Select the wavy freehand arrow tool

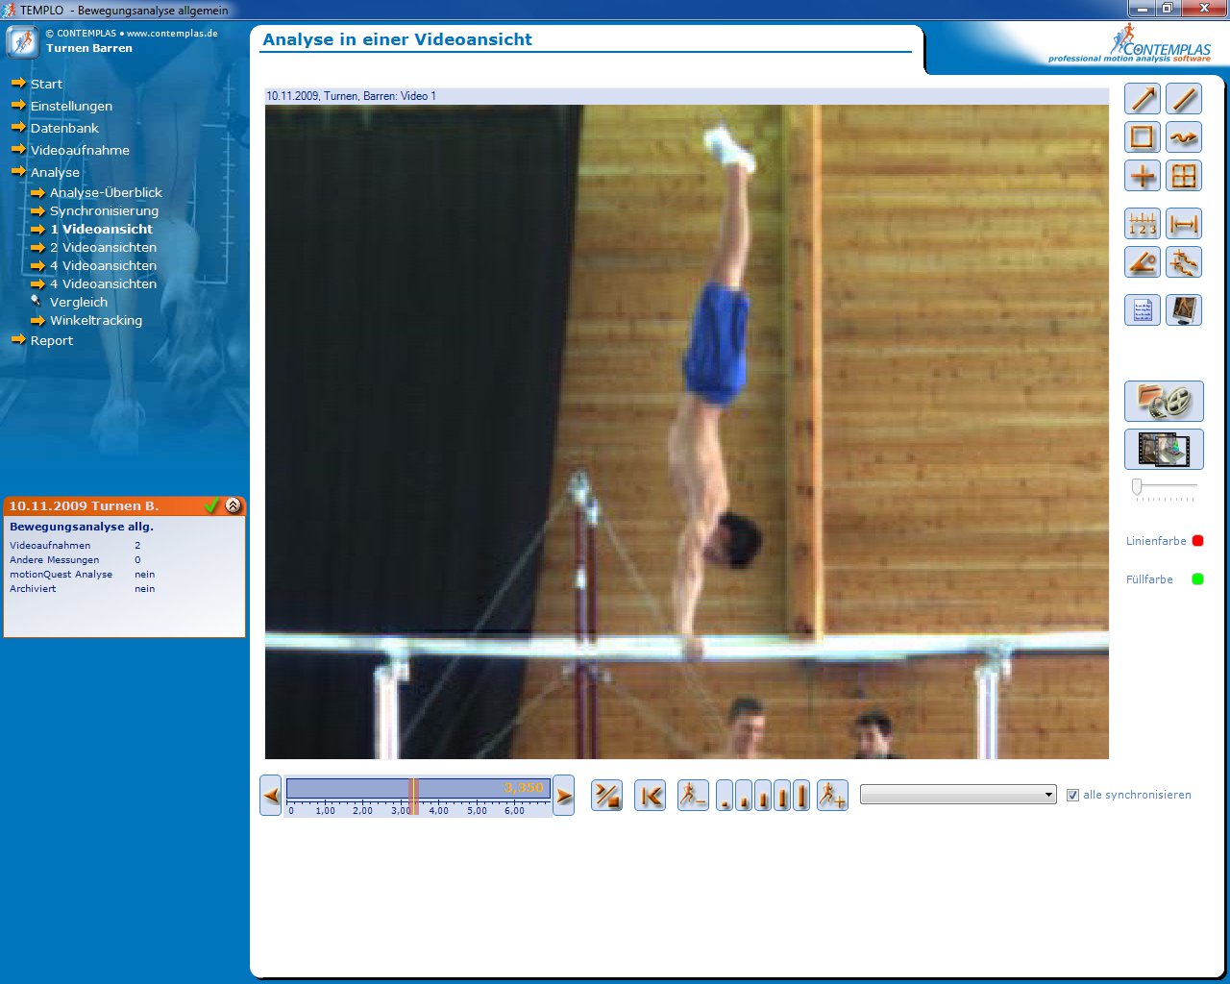pos(1184,137)
